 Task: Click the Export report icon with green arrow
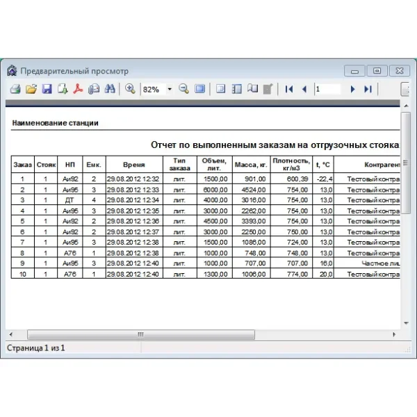click(x=63, y=89)
